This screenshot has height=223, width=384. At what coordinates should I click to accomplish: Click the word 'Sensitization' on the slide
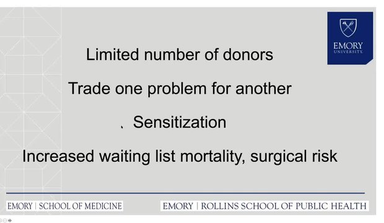click(180, 122)
